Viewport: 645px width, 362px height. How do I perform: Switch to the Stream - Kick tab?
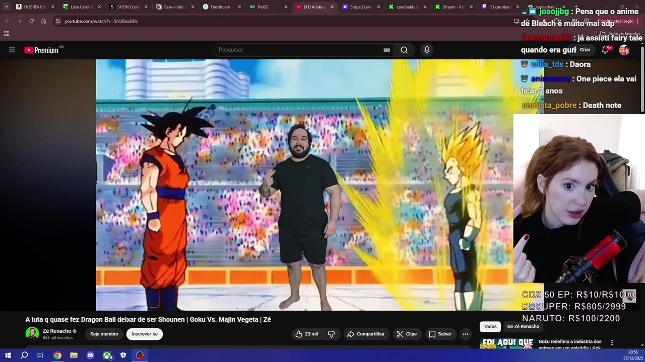[x=454, y=7]
